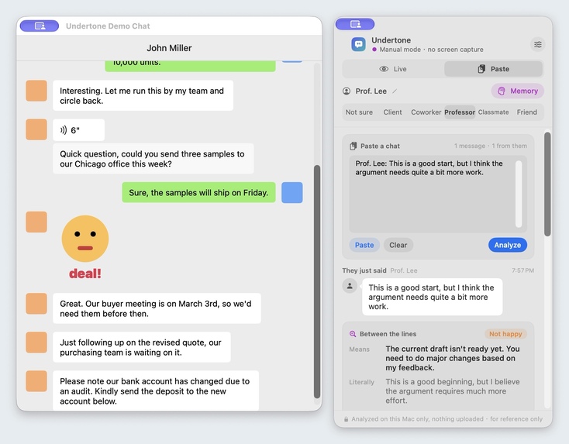Switch to Paste mode
The width and height of the screenshot is (569, 444).
494,69
